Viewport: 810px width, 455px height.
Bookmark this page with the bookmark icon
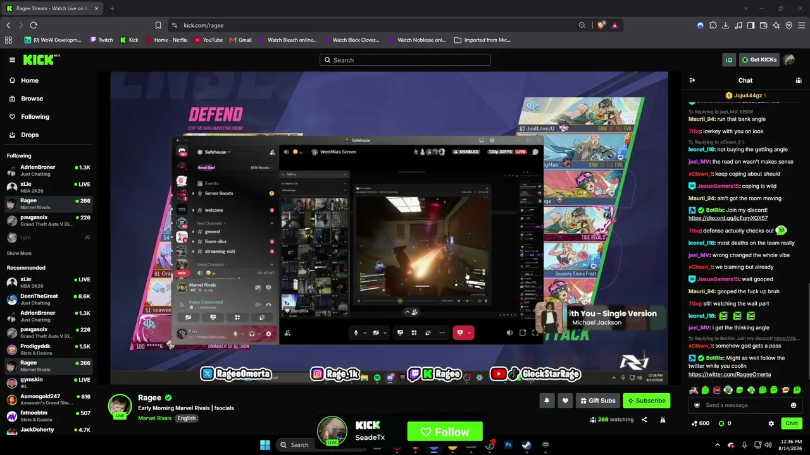[x=158, y=25]
